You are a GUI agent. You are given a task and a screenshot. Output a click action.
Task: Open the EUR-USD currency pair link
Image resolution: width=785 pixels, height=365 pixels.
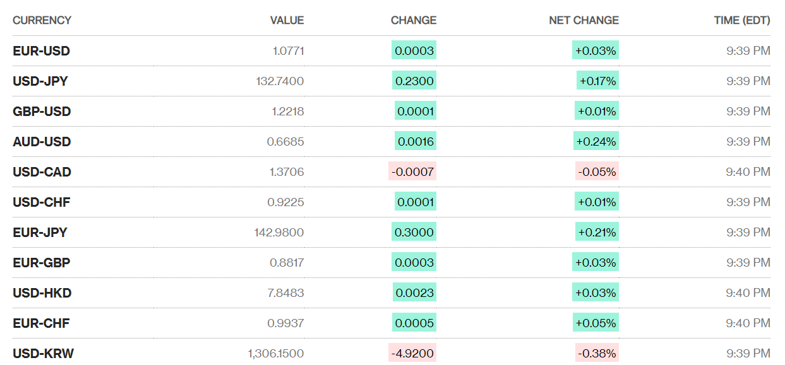(x=41, y=51)
